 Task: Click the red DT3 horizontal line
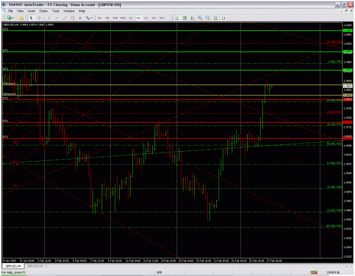tap(172, 99)
